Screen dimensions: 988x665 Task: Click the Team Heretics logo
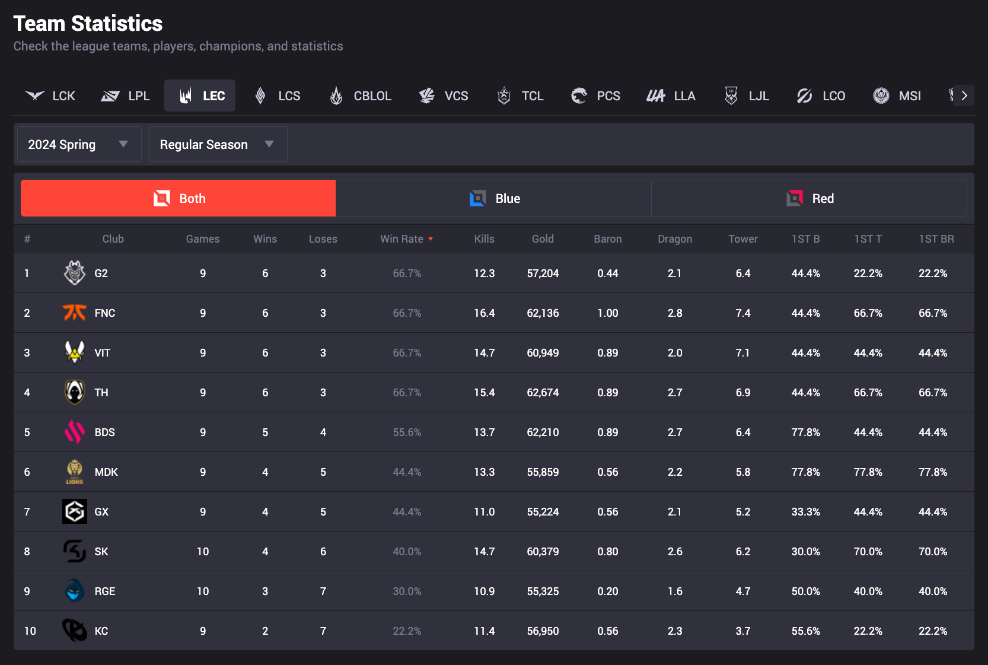75,392
